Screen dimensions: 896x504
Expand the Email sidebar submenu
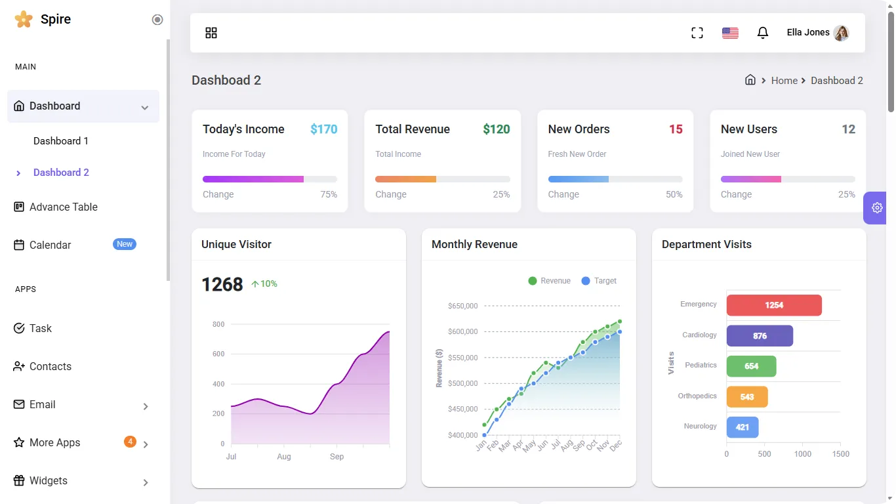145,405
